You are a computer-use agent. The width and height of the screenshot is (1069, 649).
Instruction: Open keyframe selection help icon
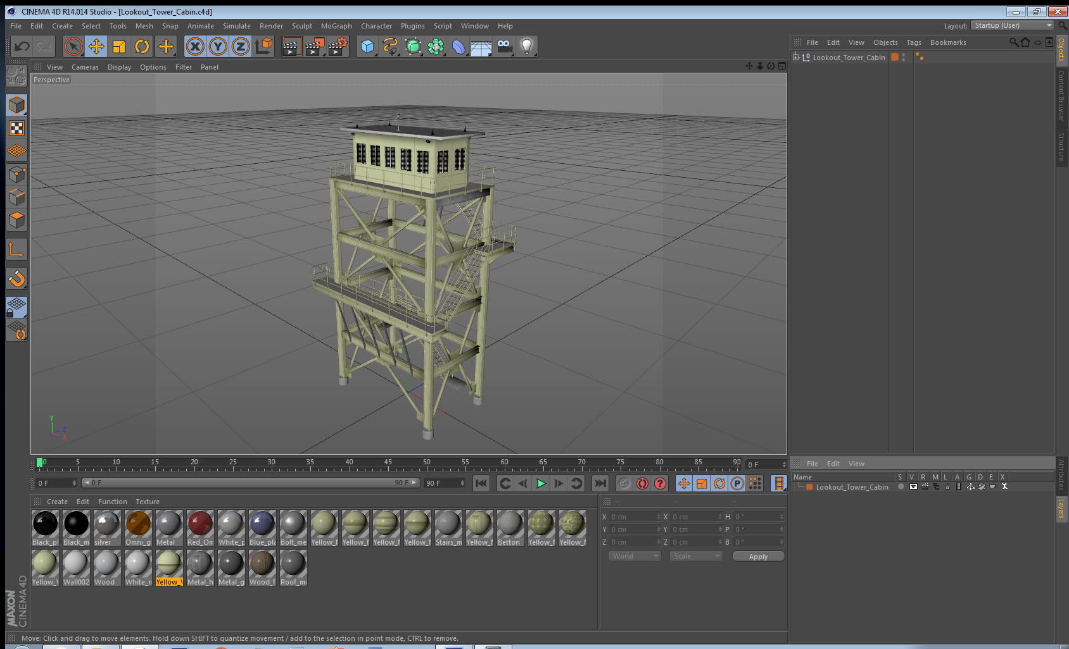[x=660, y=483]
